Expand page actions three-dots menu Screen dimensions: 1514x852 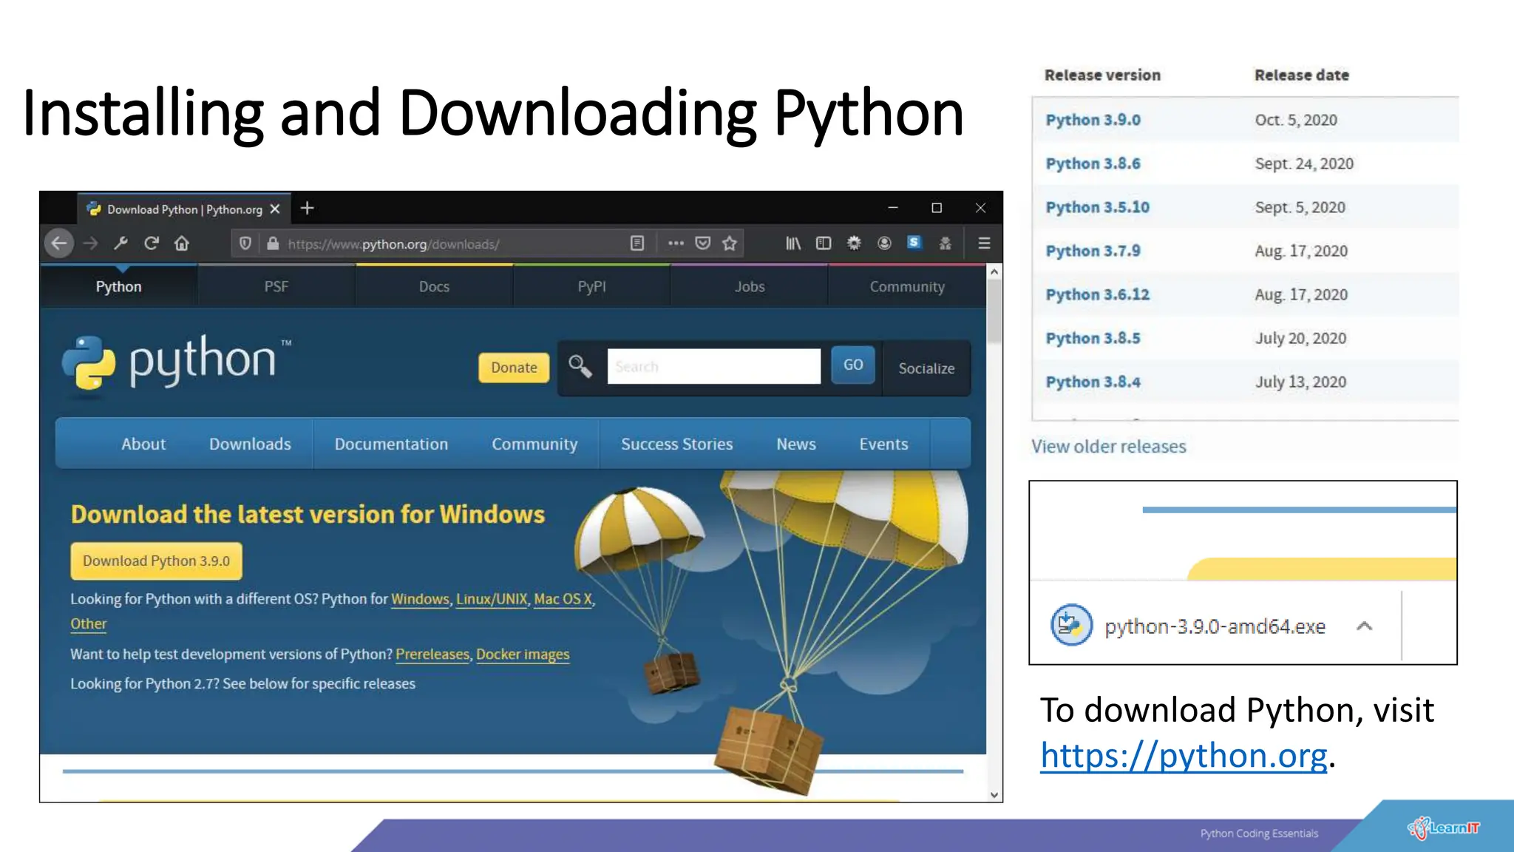coord(676,243)
